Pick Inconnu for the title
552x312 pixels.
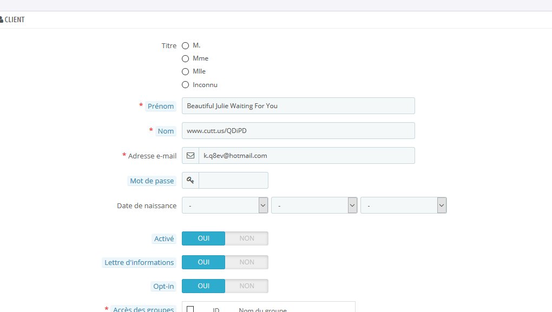[186, 85]
